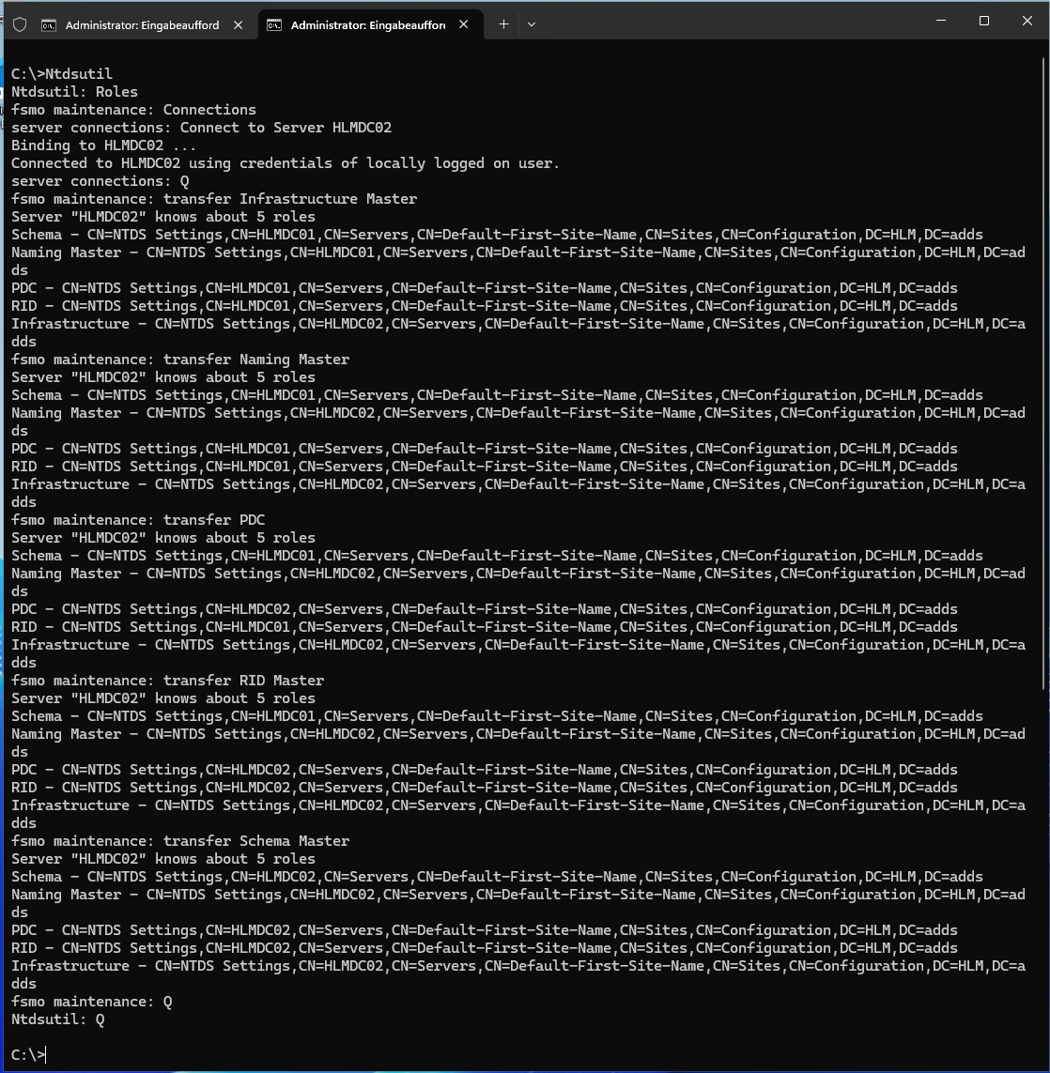Click the command prompt icon on first tab
Screen dimensions: 1050x1073
49,25
